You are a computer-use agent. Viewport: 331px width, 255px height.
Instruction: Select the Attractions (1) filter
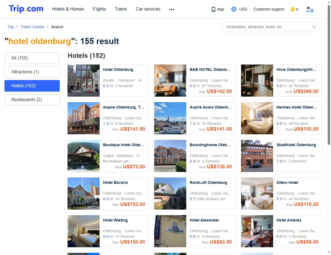pos(32,72)
